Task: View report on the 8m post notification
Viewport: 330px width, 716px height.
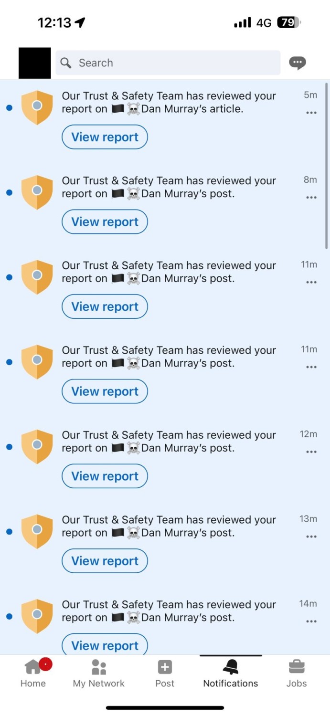Action: [105, 222]
